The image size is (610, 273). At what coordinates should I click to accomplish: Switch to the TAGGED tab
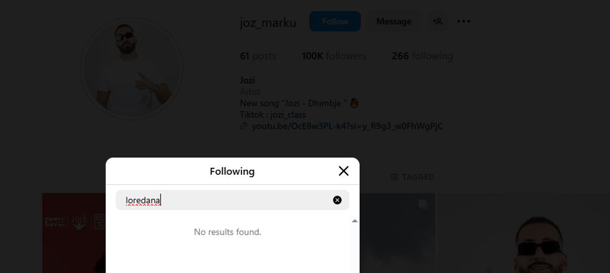pyautogui.click(x=412, y=177)
